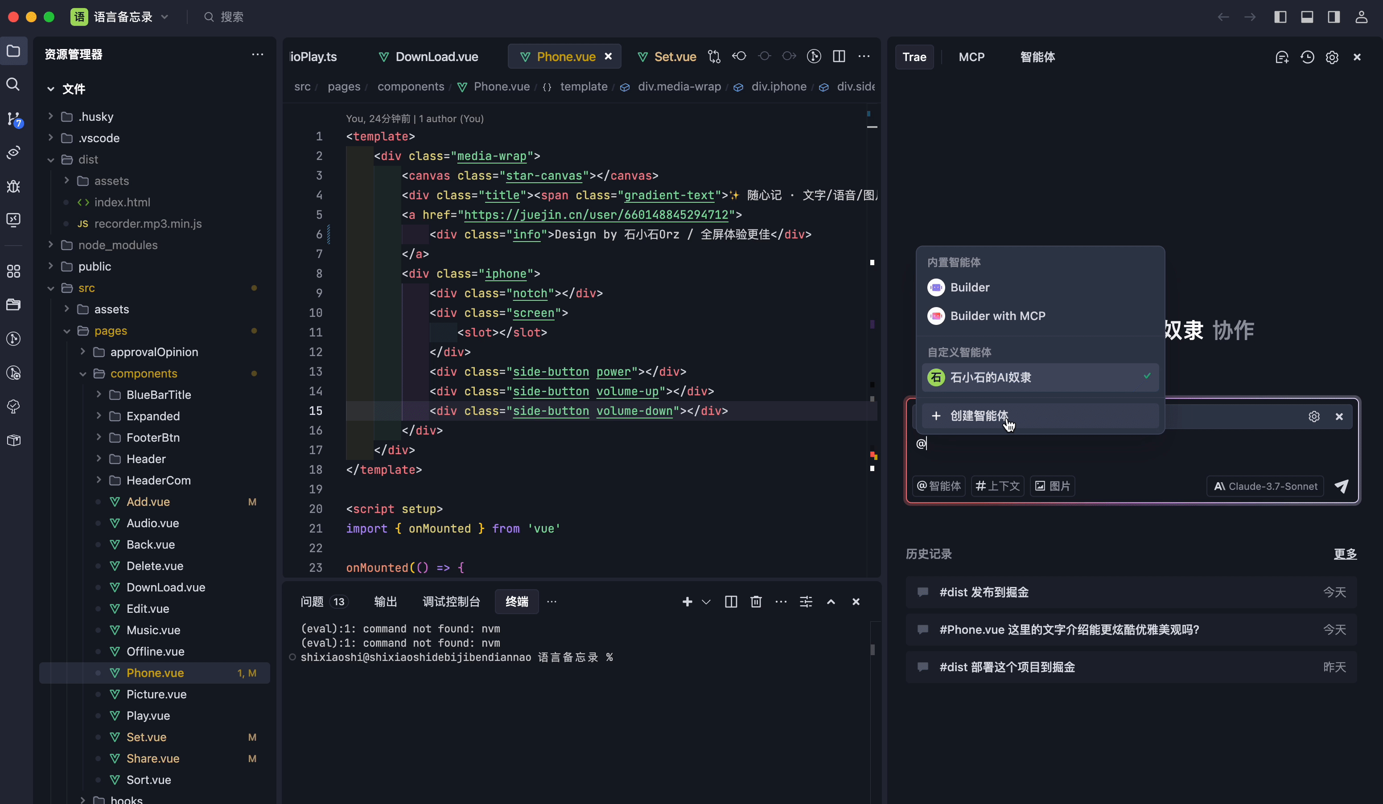Viewport: 1383px width, 804px height.
Task: Open the Run and Debug bug icon
Action: pyautogui.click(x=13, y=186)
